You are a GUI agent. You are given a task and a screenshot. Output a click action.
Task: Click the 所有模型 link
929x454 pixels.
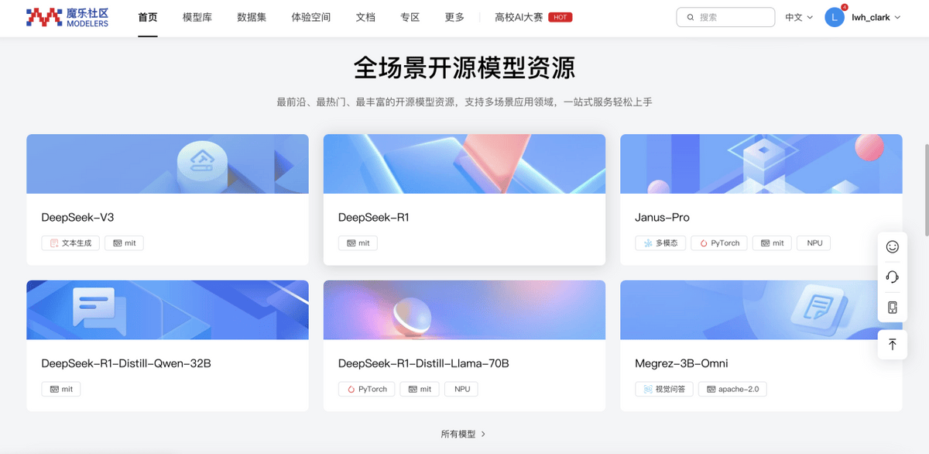[463, 434]
